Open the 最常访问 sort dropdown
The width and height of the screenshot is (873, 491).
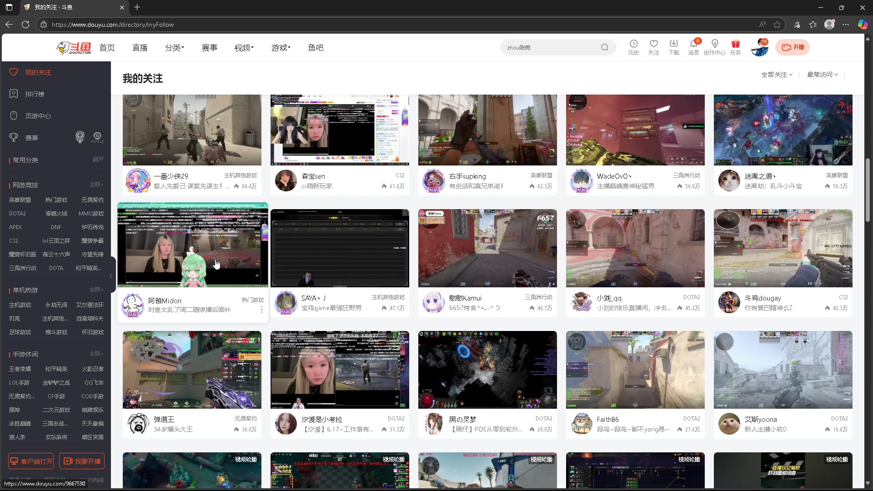click(823, 75)
